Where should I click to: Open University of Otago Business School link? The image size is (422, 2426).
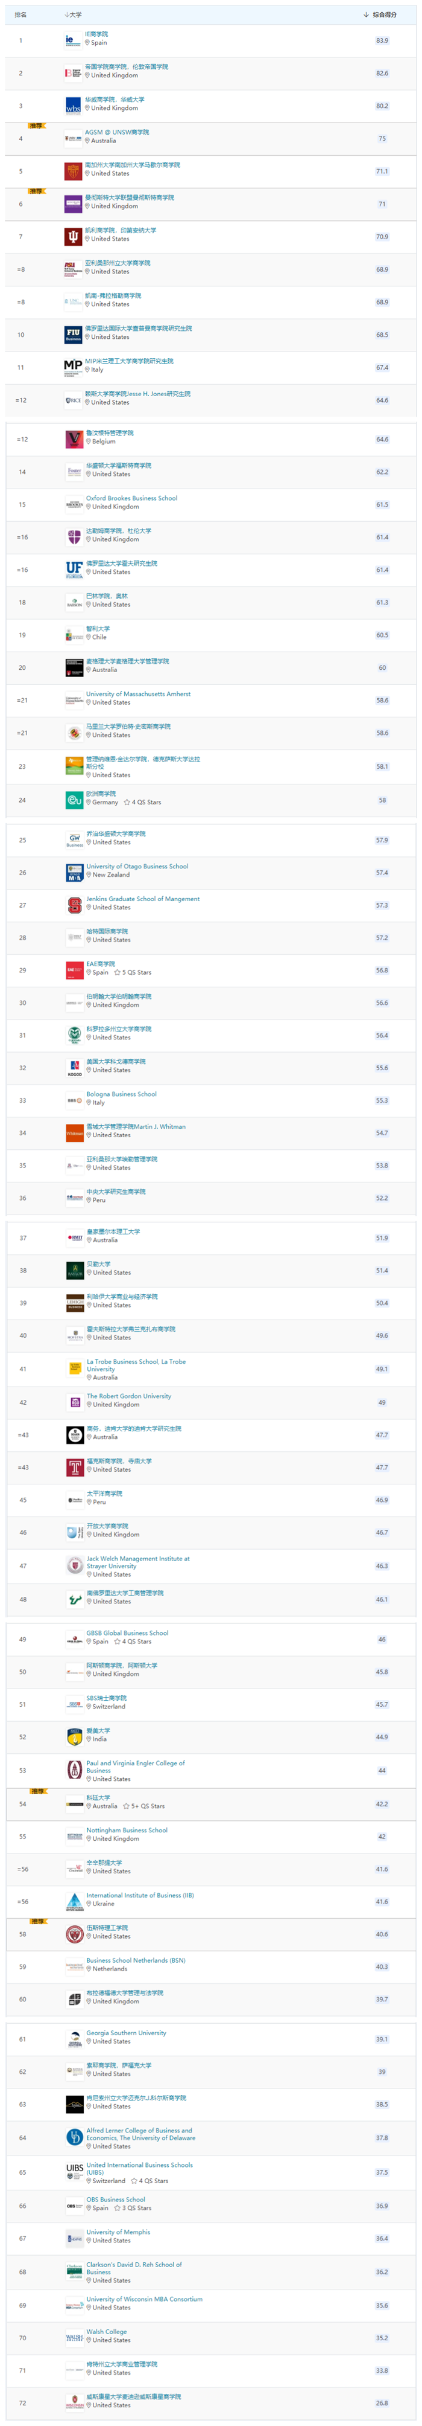(x=137, y=867)
